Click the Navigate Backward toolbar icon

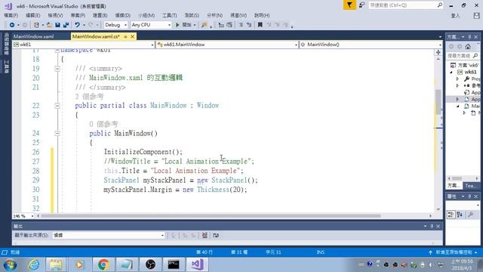(12, 25)
